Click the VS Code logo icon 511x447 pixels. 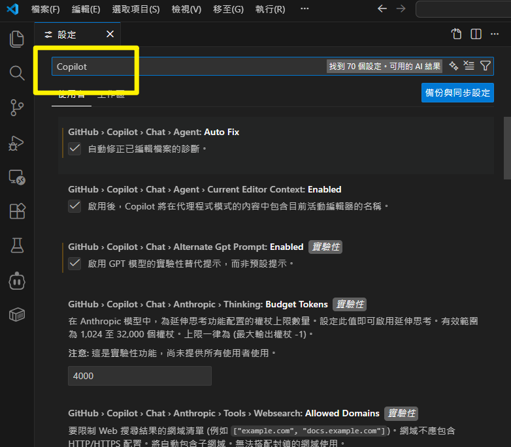(12, 8)
